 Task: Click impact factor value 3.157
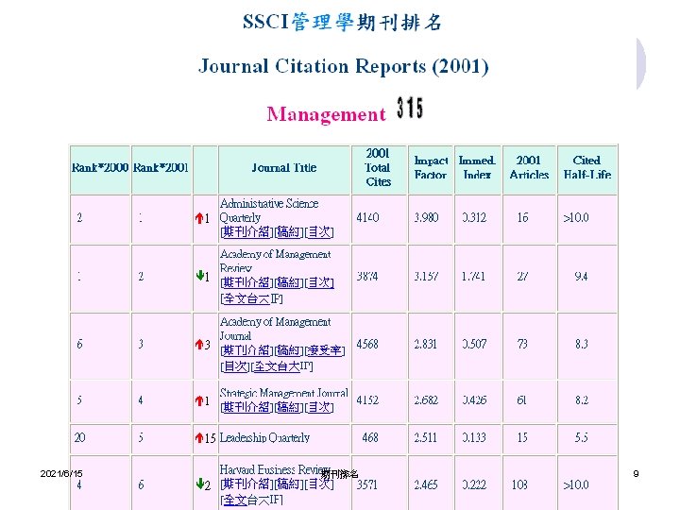pos(426,276)
